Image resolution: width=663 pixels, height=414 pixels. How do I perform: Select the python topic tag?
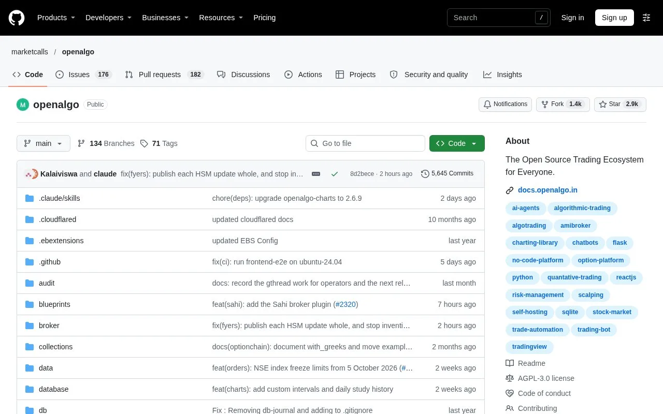(x=523, y=277)
